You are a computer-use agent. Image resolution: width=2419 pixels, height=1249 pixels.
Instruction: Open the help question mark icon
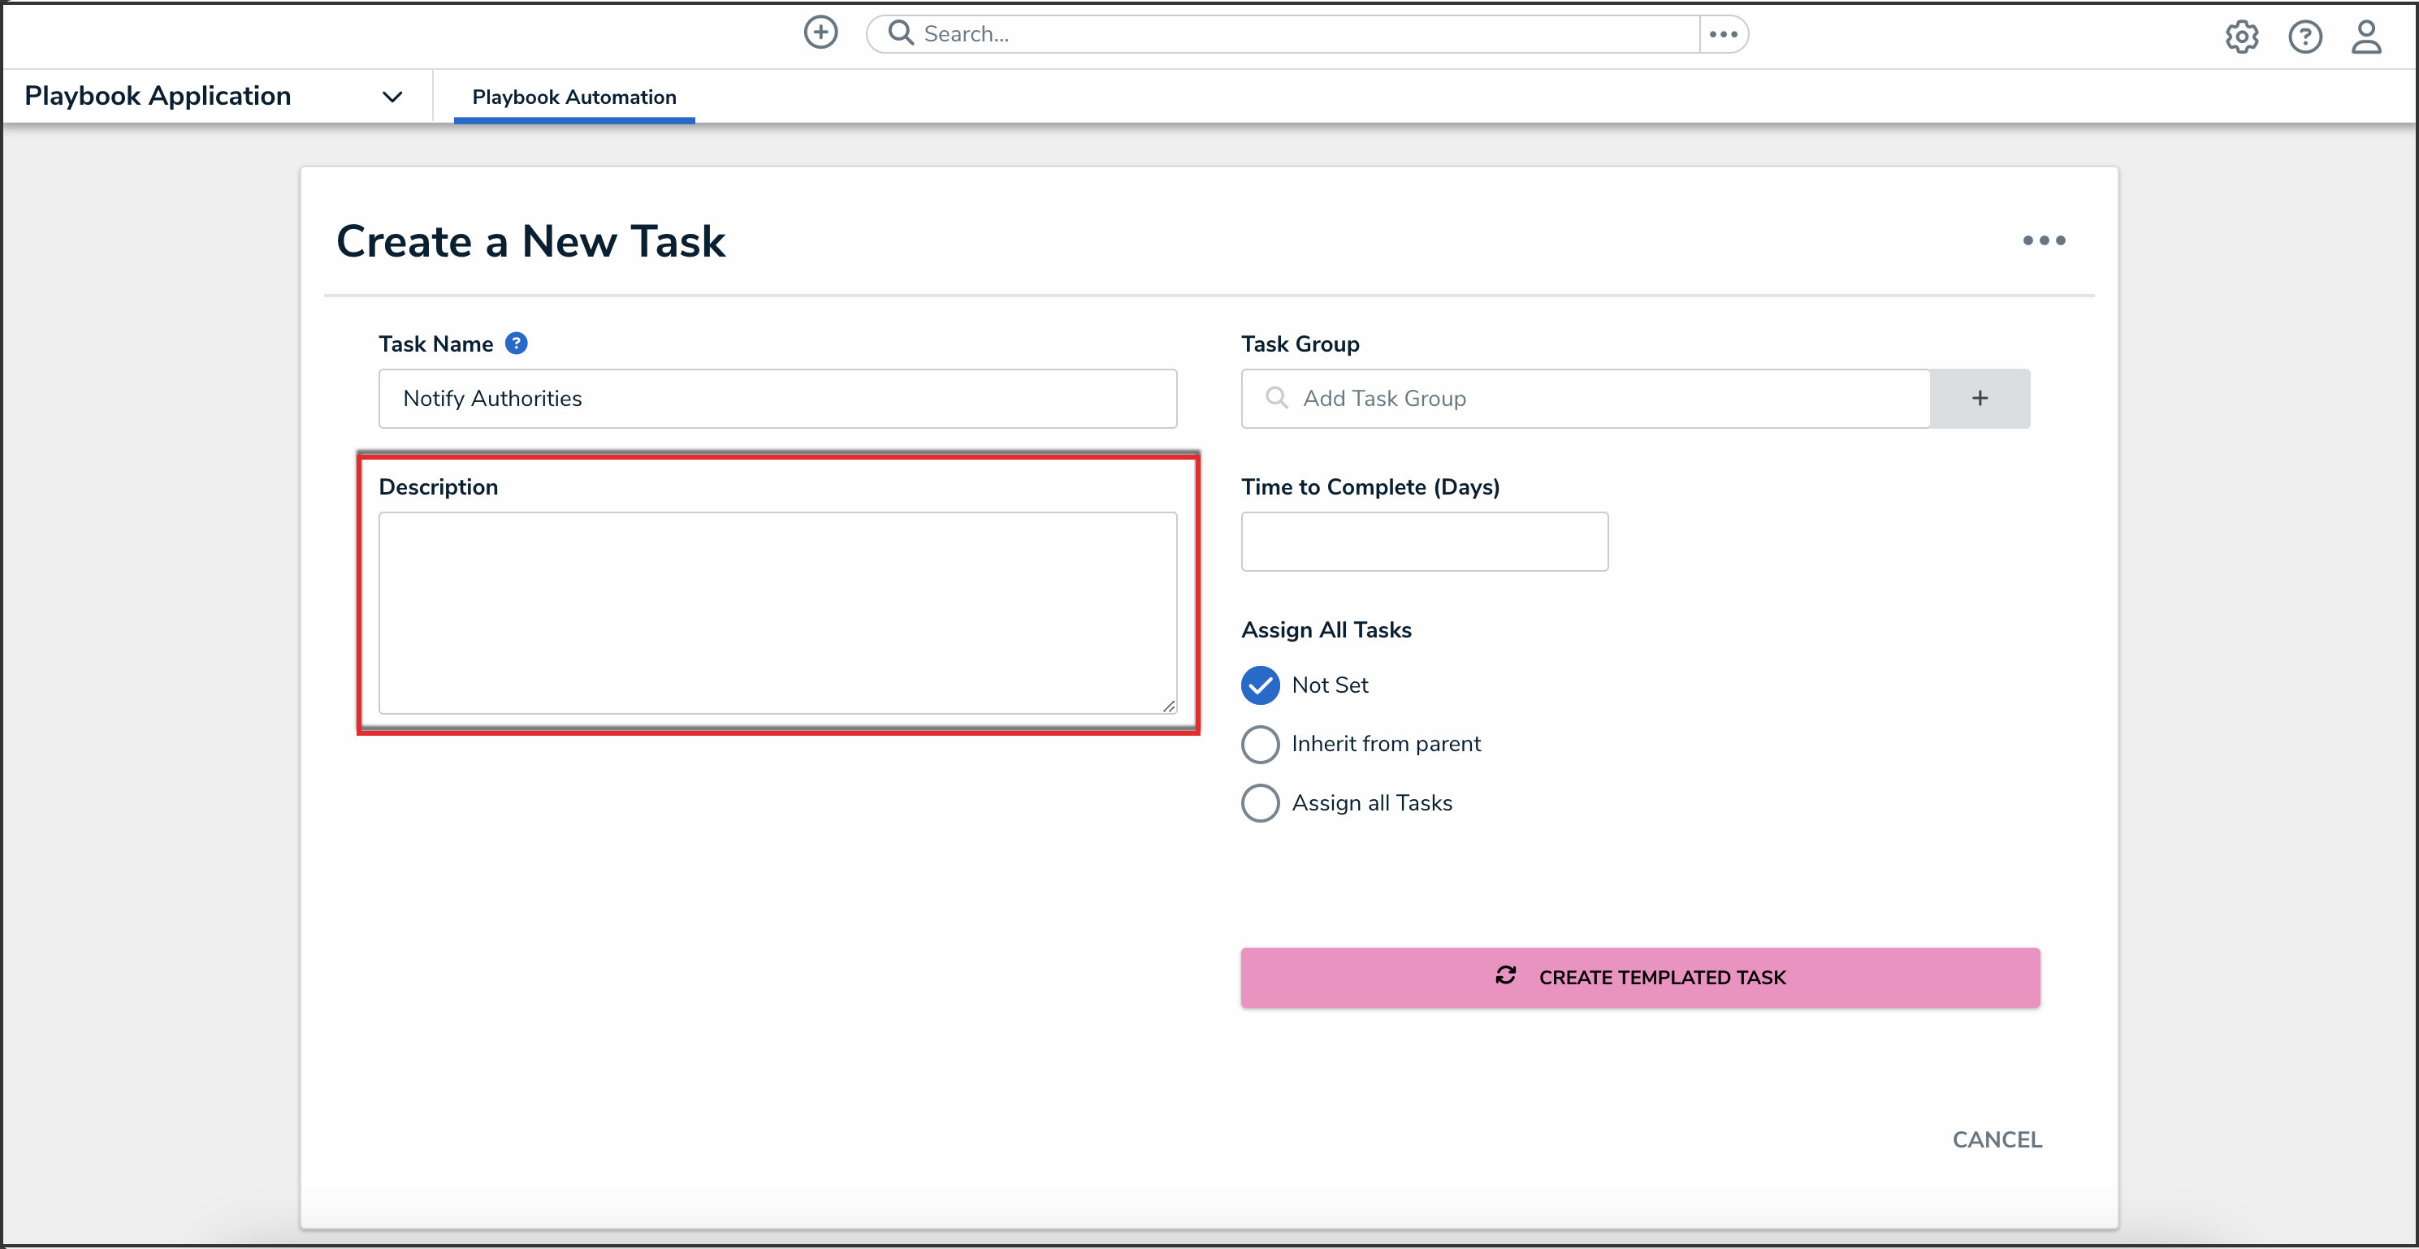pyautogui.click(x=2304, y=37)
